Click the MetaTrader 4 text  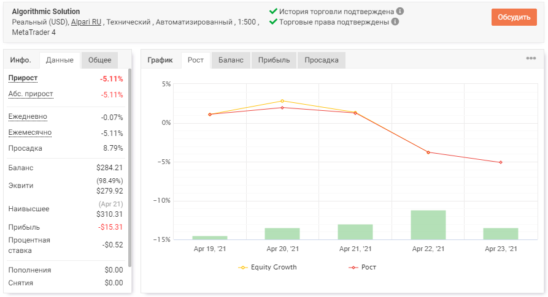pos(34,32)
